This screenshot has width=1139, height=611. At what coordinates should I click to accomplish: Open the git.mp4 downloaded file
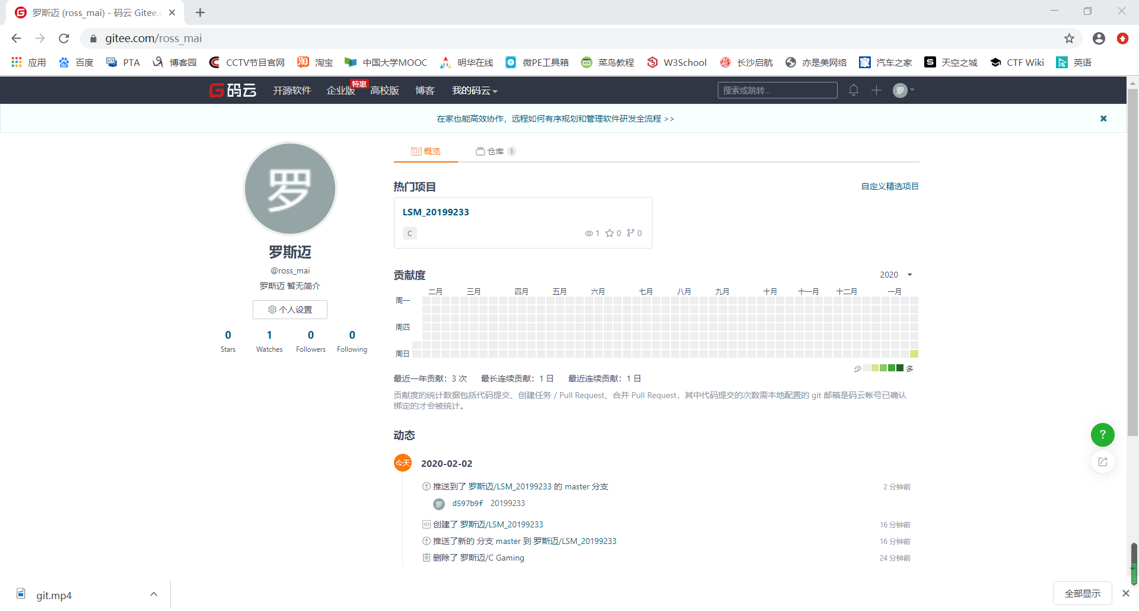pos(53,595)
